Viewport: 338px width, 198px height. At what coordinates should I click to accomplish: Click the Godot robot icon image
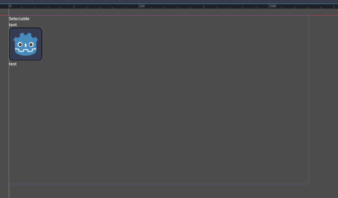coord(25,44)
